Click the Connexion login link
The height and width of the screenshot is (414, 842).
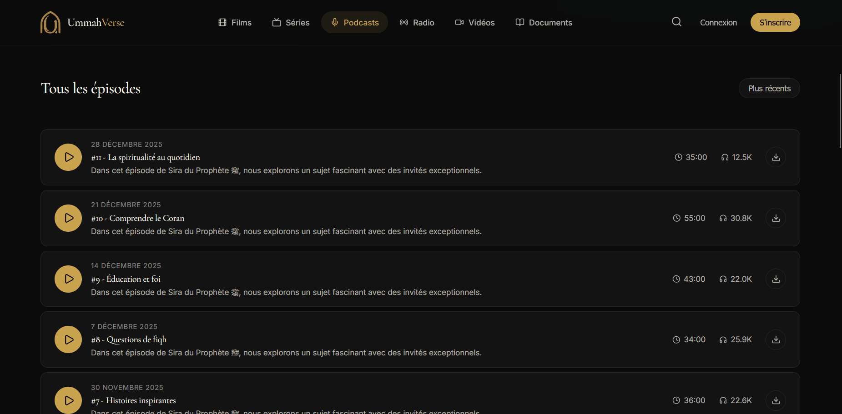(718, 23)
